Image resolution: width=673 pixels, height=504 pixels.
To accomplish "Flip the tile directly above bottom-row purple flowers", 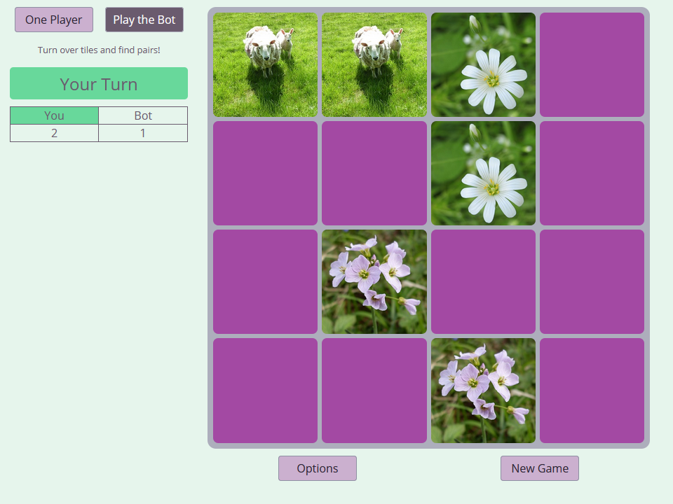I will click(x=483, y=282).
